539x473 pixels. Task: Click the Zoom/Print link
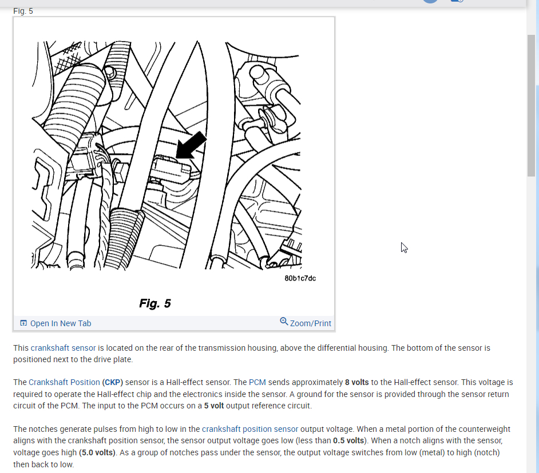(310, 323)
